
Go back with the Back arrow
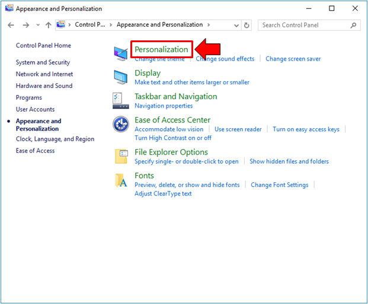coord(11,25)
